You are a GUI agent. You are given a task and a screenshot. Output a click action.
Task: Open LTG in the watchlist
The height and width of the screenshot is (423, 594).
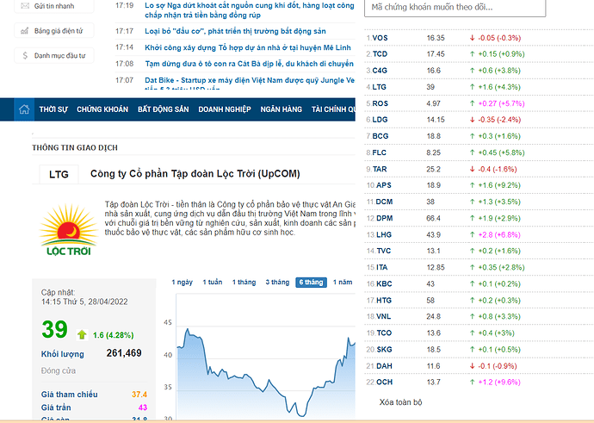379,87
